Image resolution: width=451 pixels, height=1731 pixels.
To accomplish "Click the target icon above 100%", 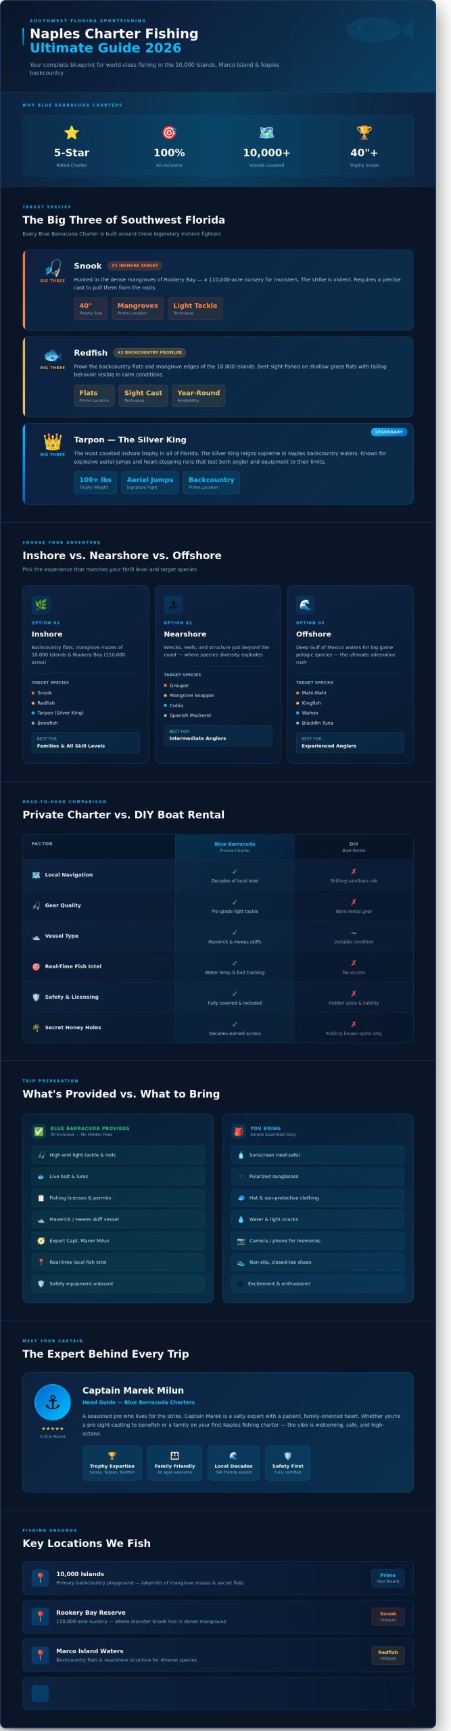I will point(169,133).
